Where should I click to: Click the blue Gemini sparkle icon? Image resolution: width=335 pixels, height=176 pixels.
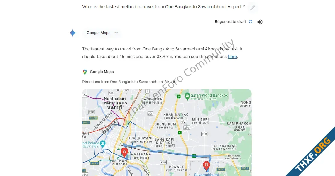[x=72, y=33]
